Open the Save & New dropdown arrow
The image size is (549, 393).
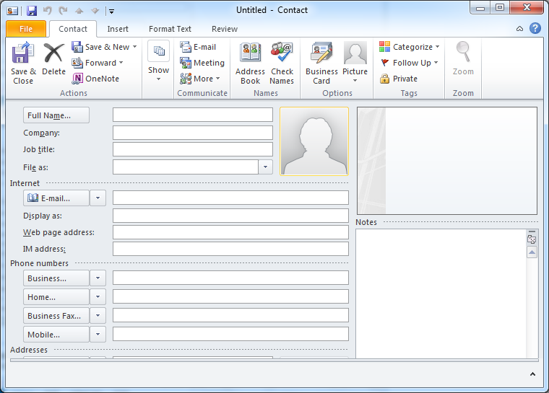pos(135,47)
